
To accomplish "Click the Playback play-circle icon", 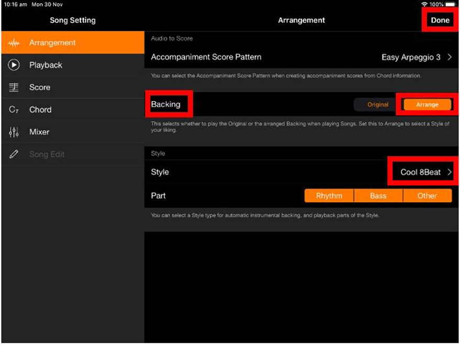I will [14, 65].
